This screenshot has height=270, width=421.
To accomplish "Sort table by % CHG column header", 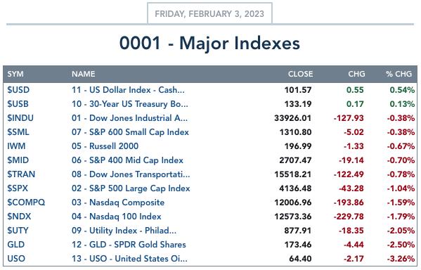I will [x=399, y=74].
